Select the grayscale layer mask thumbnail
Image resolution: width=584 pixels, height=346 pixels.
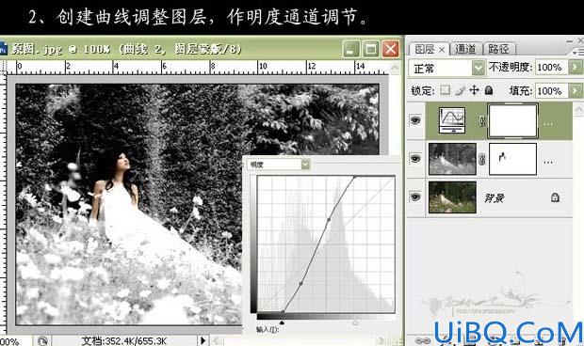point(512,159)
